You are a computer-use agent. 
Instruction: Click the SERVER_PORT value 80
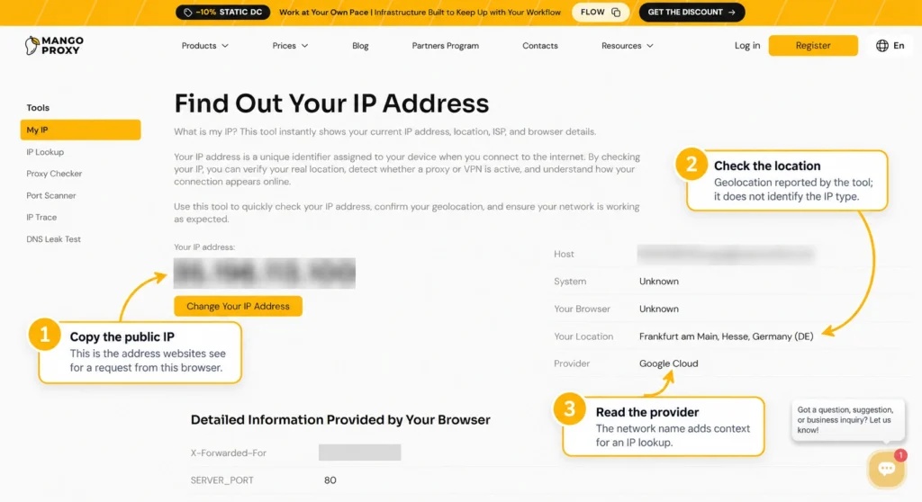(330, 480)
